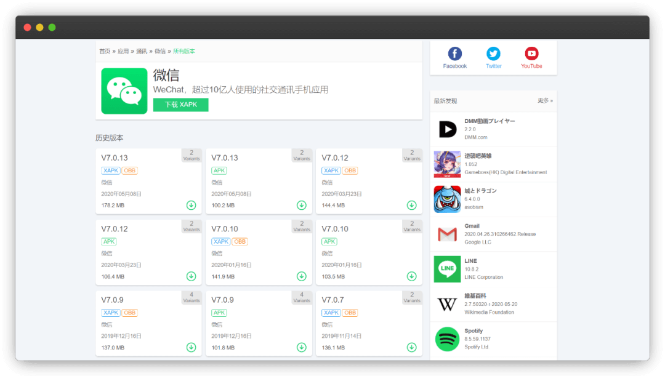
Task: Click OBB tag on V7.0.7 card
Action: click(350, 313)
